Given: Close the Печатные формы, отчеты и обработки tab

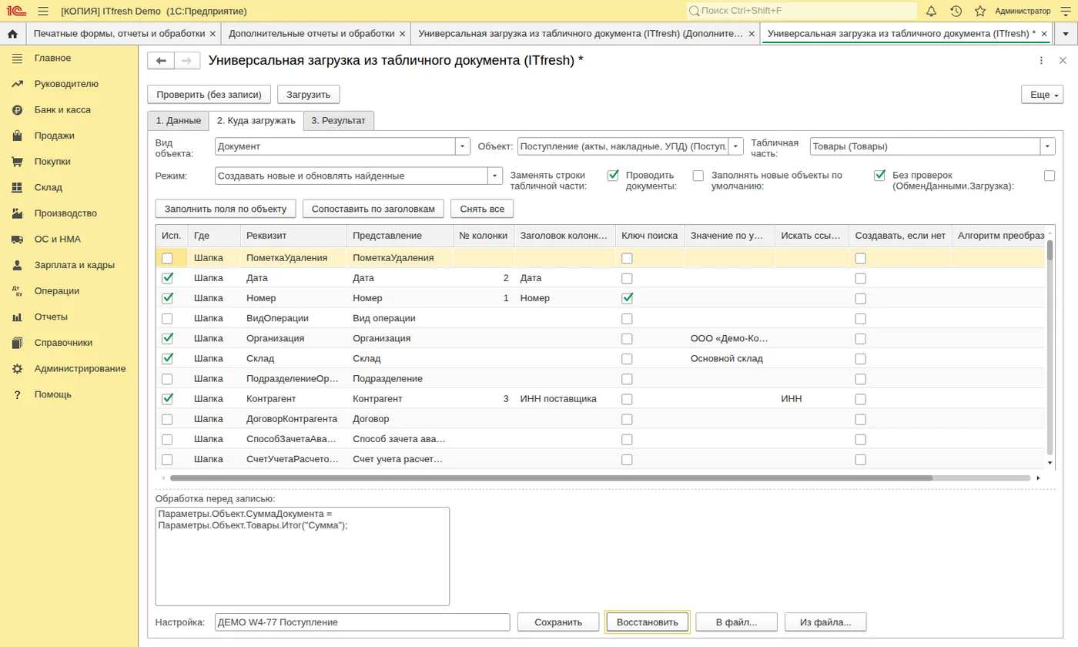Looking at the screenshot, I should pyautogui.click(x=212, y=34).
